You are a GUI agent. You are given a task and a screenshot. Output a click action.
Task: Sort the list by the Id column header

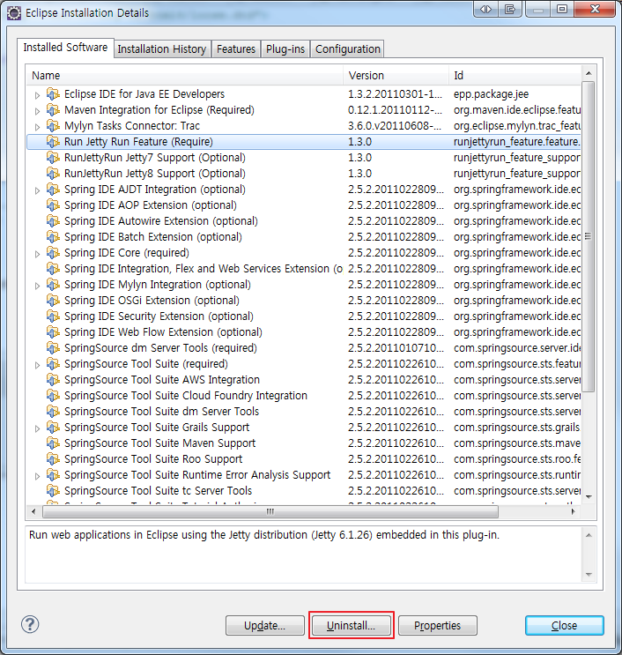pos(515,76)
